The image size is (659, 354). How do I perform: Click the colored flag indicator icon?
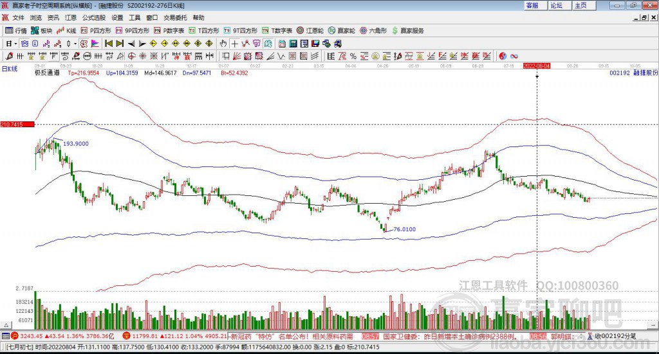tap(95, 44)
